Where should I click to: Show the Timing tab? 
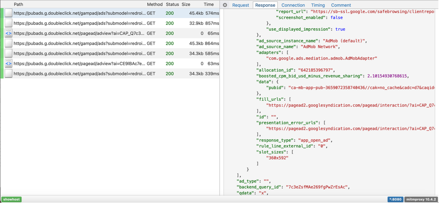[318, 5]
